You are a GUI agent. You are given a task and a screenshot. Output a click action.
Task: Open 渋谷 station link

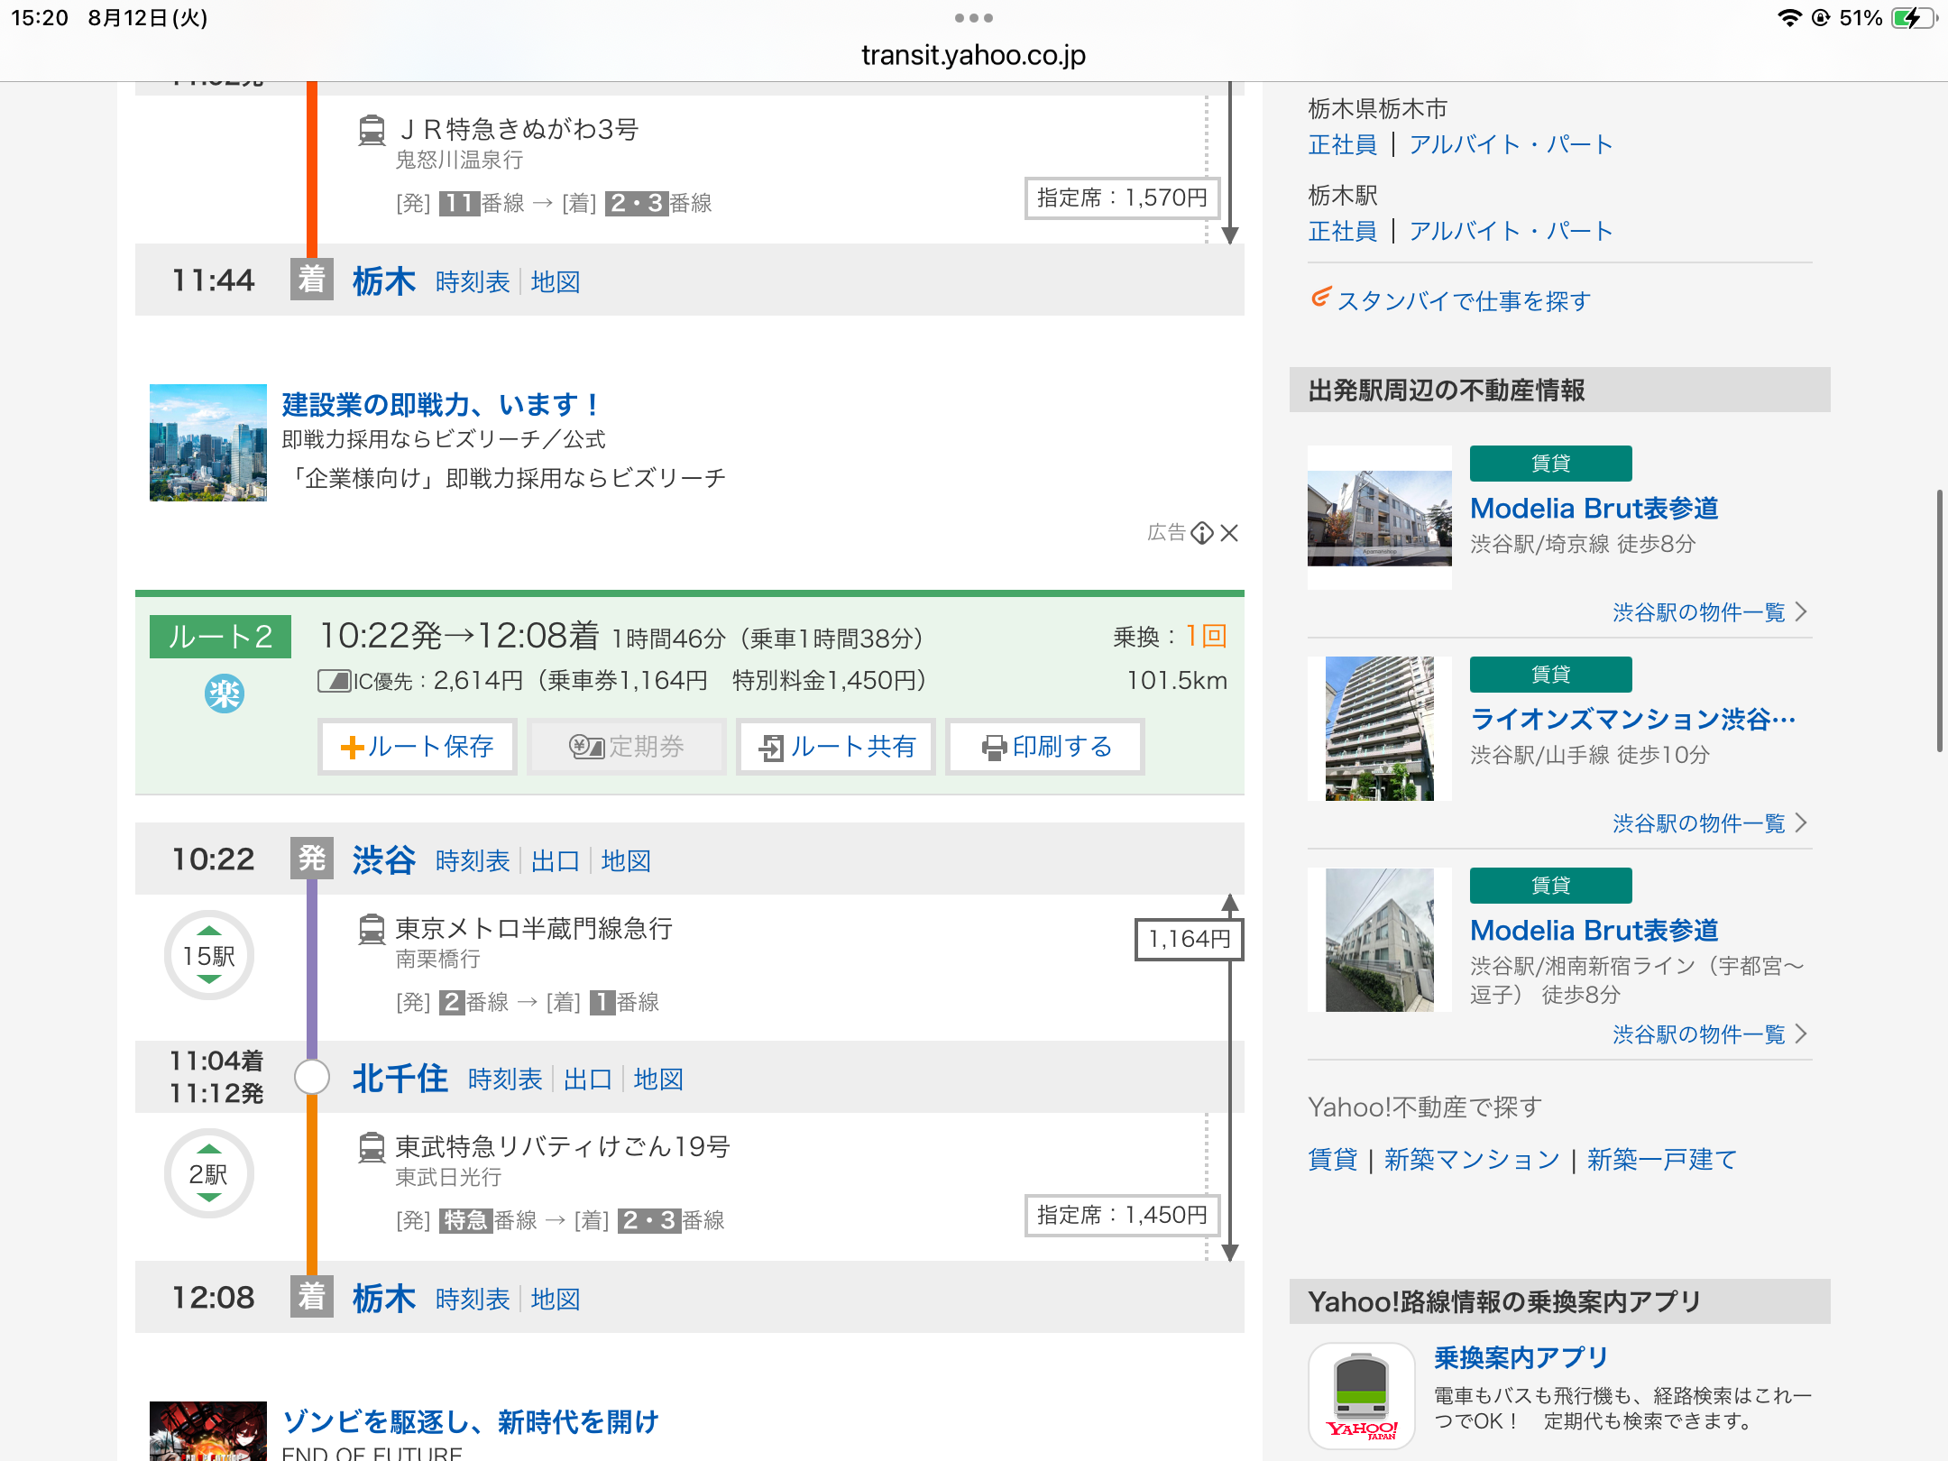pos(384,859)
